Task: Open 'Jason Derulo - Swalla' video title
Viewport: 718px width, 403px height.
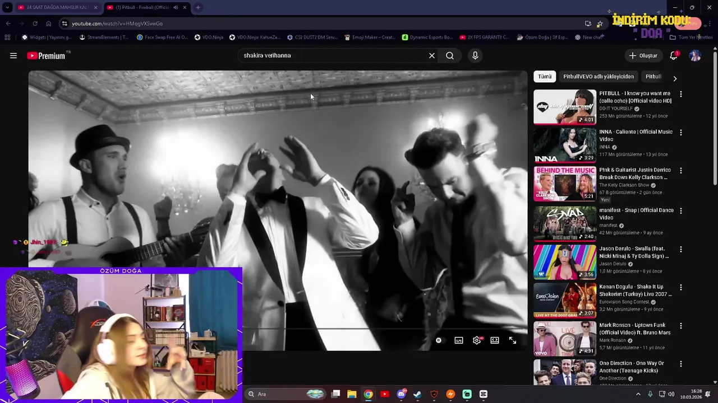Action: tap(634, 252)
